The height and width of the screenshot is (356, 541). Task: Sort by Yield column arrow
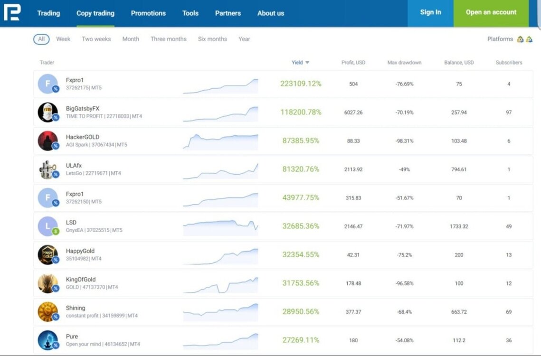pyautogui.click(x=307, y=63)
